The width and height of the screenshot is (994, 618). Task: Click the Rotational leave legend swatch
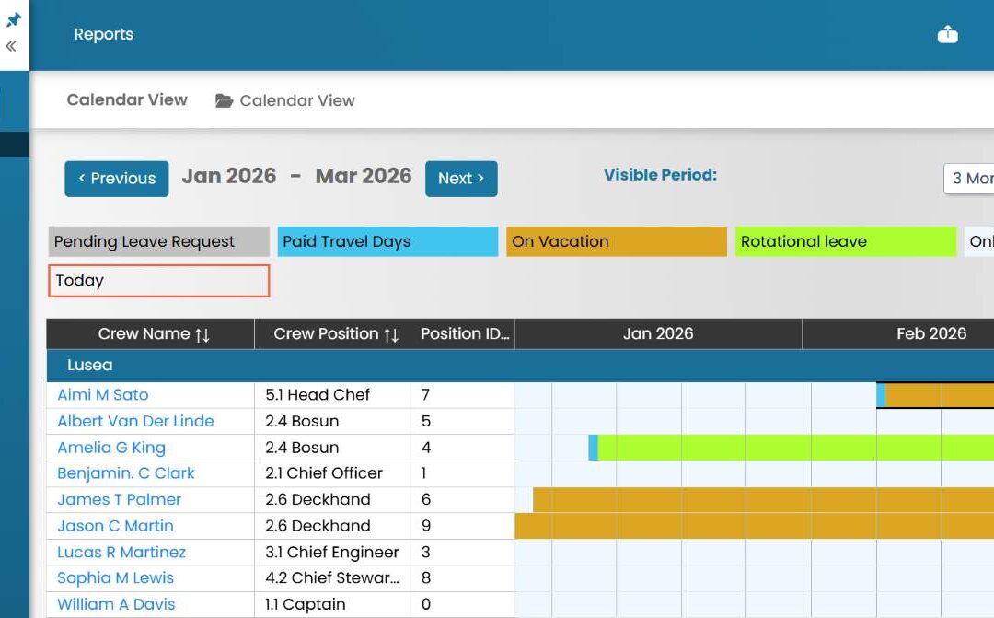(846, 241)
